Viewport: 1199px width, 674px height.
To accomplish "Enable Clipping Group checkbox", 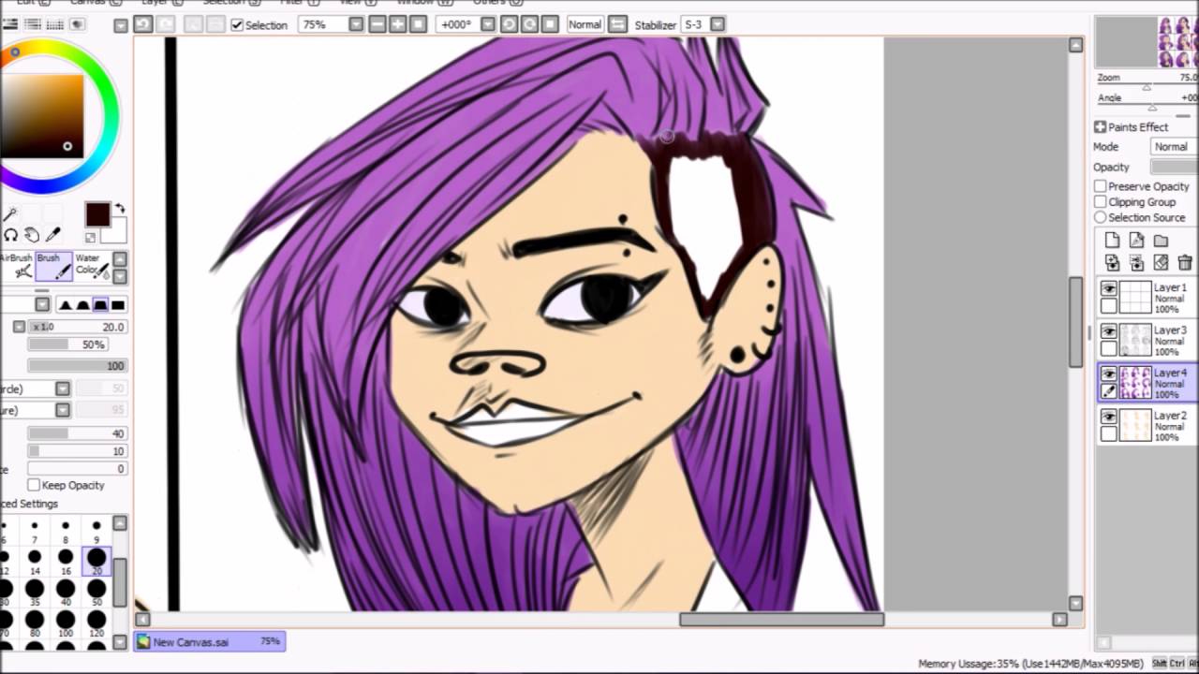I will pos(1101,201).
